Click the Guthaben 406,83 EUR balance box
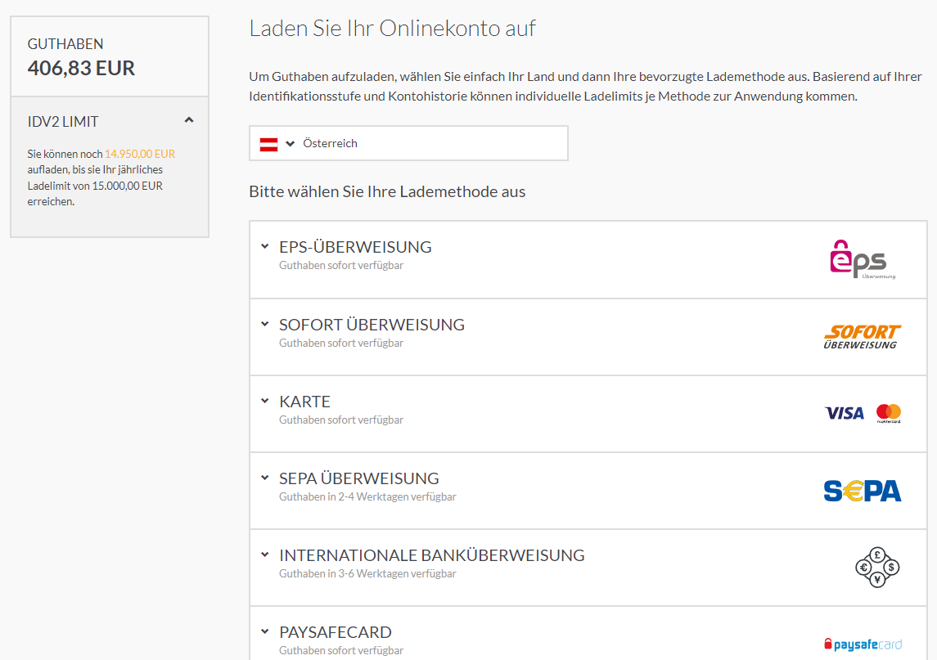937x660 pixels. click(110, 56)
